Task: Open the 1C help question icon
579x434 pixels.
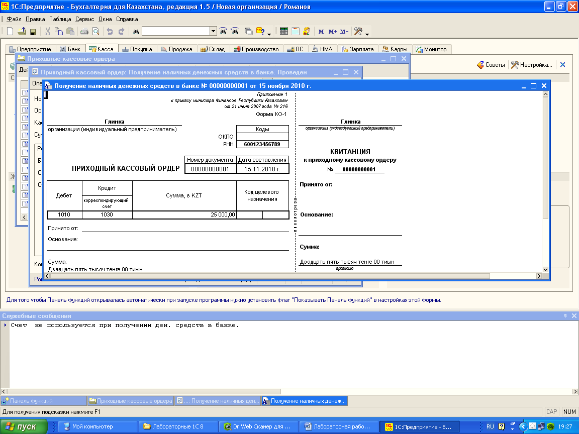Action: [260, 31]
